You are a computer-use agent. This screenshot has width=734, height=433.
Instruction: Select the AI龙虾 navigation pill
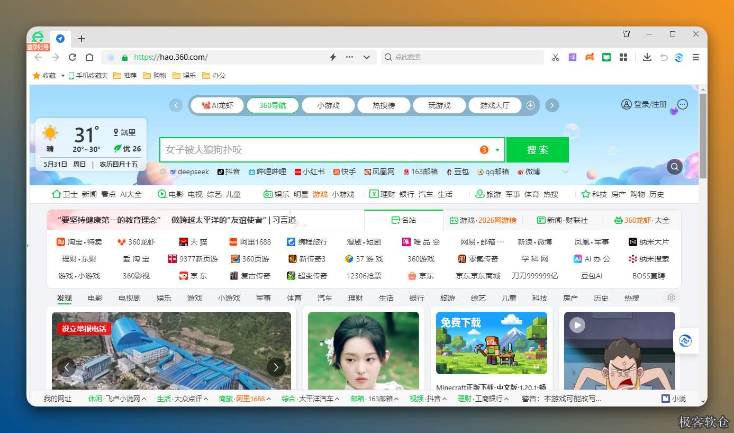(x=218, y=105)
